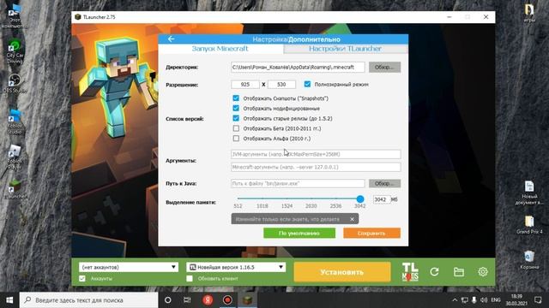Click the memory allocation slider handle
Image resolution: width=549 pixels, height=308 pixels.
tap(360, 199)
